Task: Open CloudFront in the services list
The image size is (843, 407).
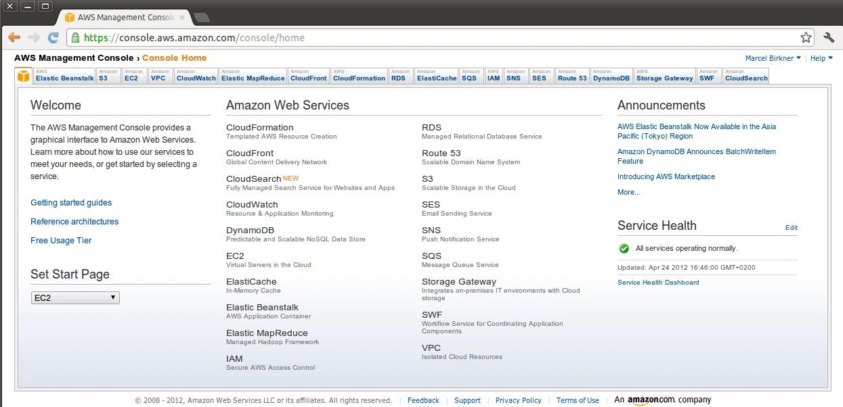Action: coord(250,153)
